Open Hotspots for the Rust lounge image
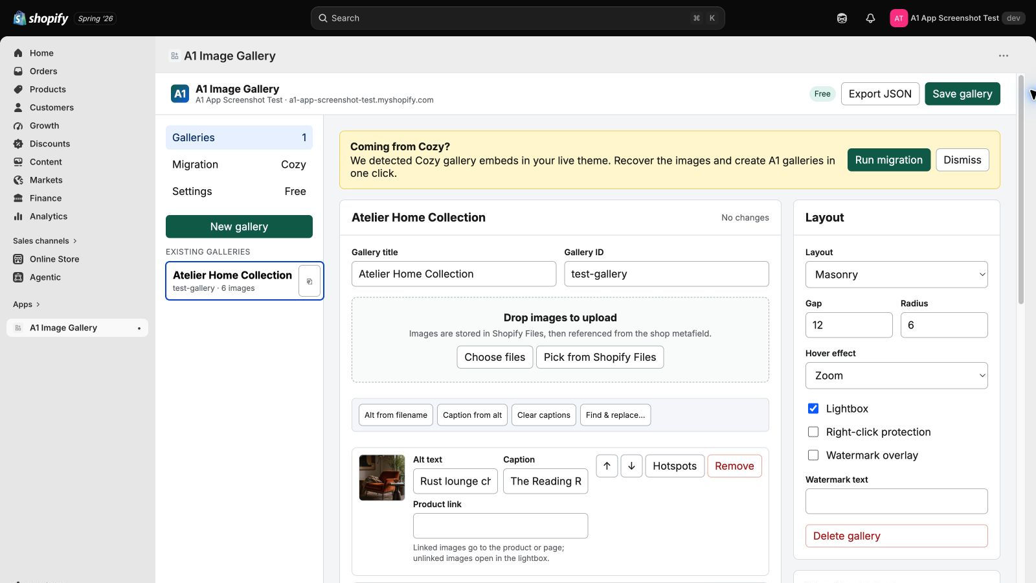Viewport: 1036px width, 583px height. click(x=675, y=466)
